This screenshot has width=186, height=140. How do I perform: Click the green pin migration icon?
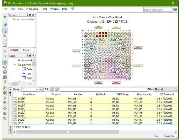pos(5,93)
